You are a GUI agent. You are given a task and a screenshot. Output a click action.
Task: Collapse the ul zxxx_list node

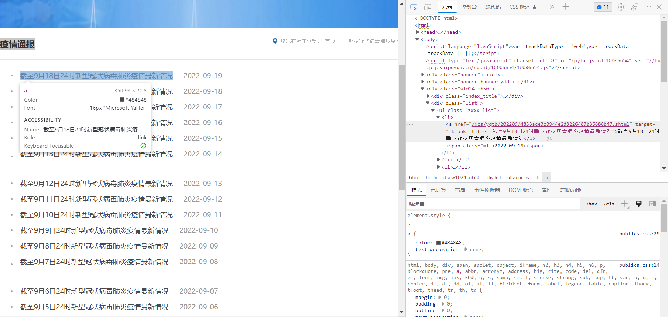pyautogui.click(x=433, y=111)
